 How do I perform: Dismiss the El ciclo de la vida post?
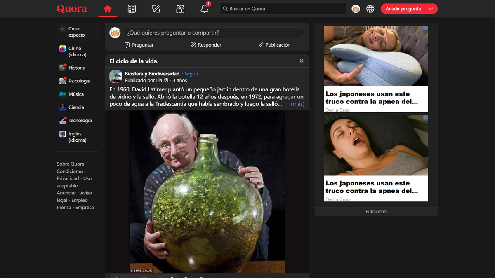coord(302,61)
